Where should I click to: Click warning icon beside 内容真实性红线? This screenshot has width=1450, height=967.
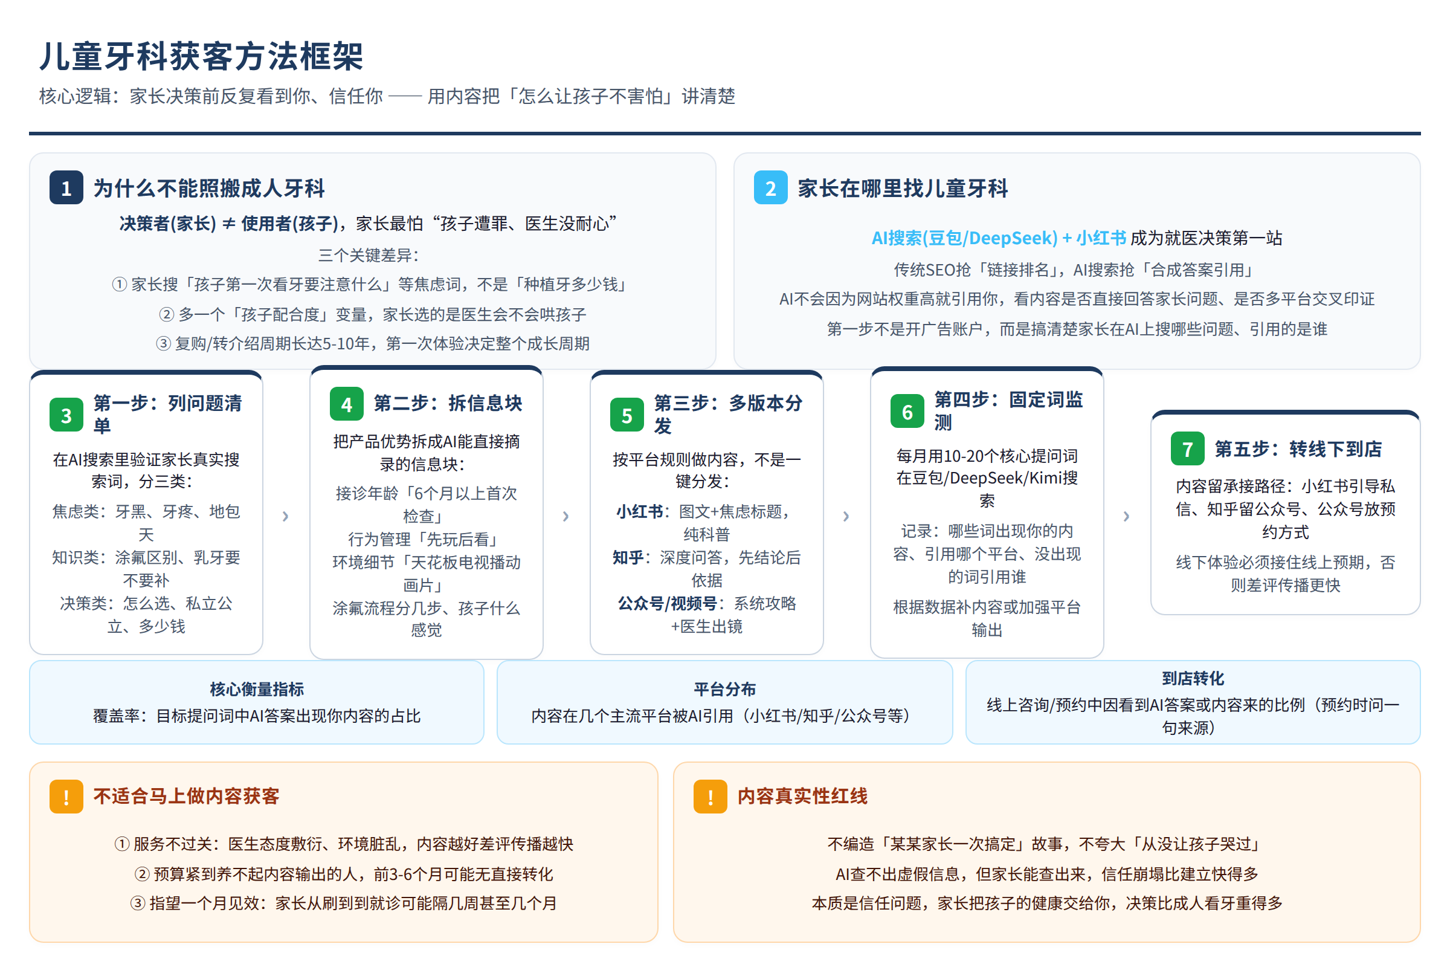(710, 796)
